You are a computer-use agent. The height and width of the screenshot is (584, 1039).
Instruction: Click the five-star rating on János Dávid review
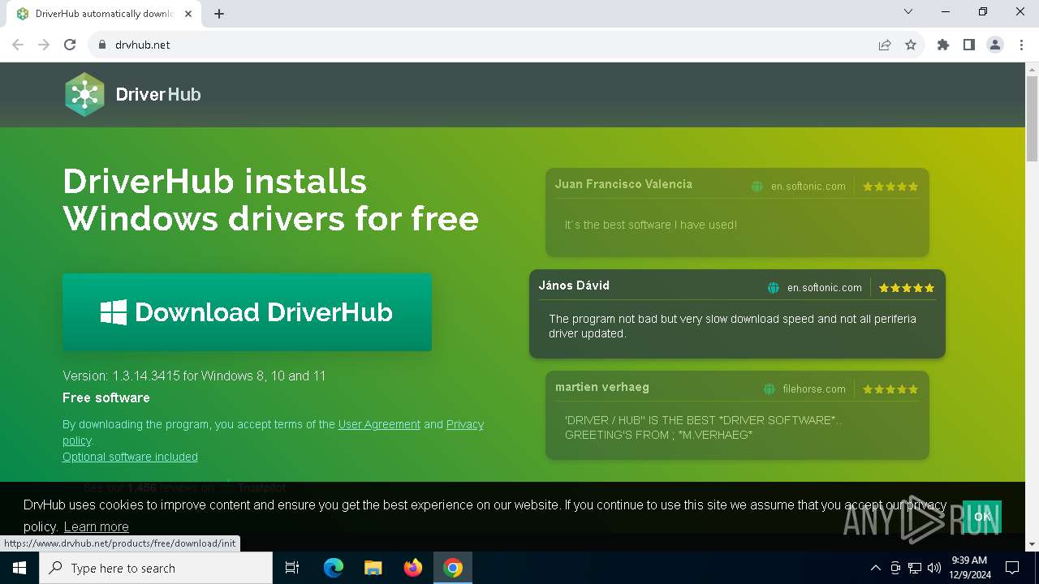[907, 288]
